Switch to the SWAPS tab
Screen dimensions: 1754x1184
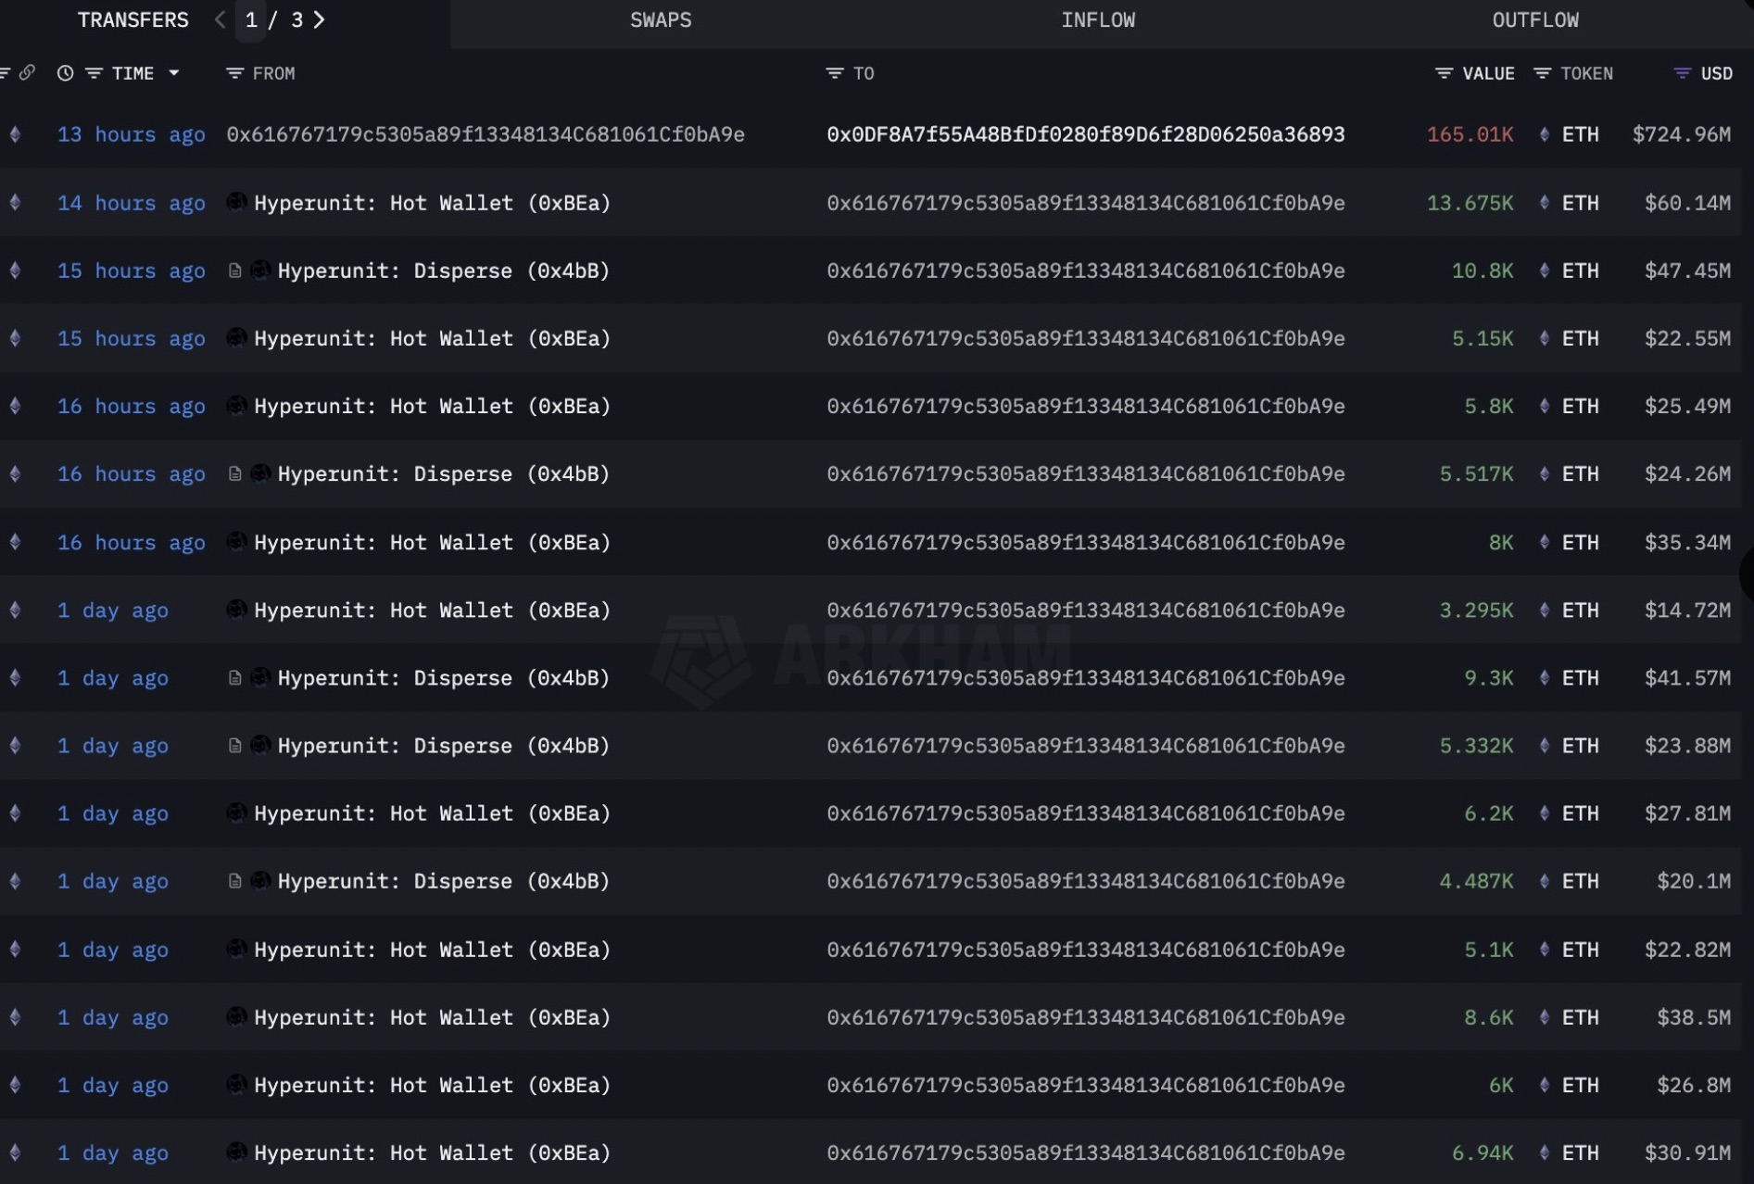[661, 20]
